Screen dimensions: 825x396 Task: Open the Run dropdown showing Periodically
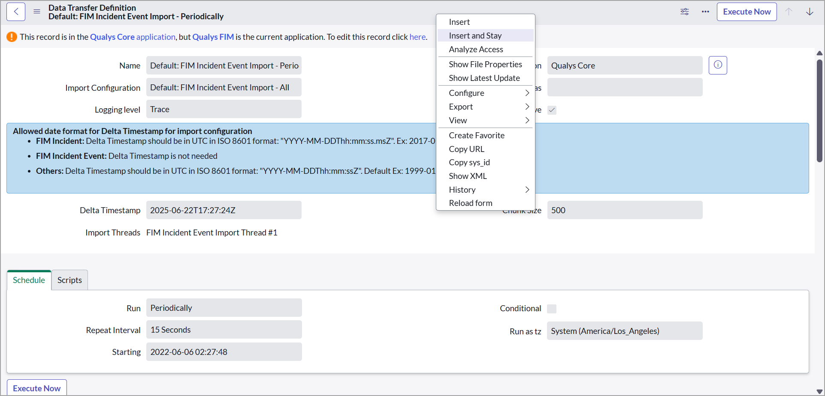[x=224, y=308]
